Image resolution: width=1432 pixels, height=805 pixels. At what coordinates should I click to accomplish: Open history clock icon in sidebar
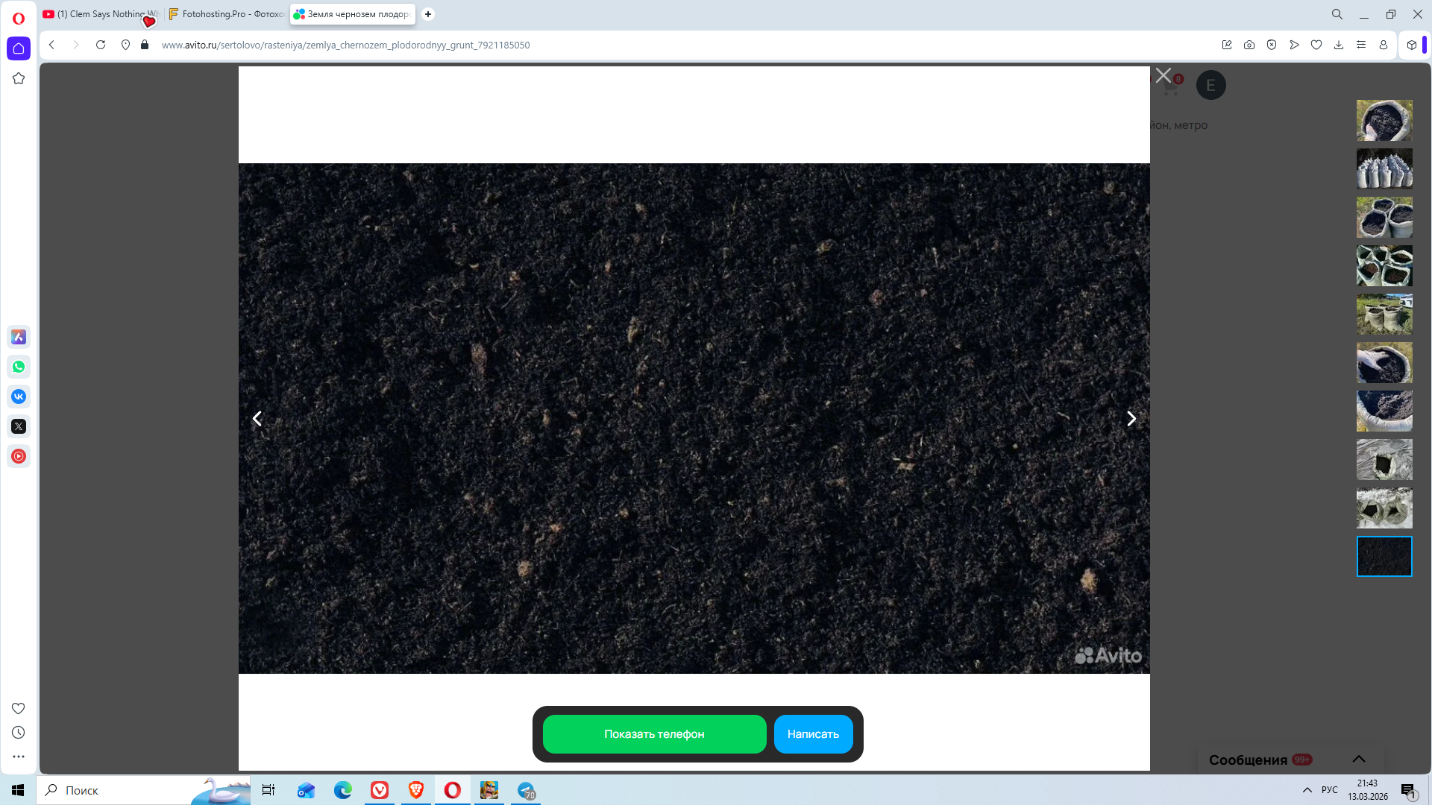(19, 733)
